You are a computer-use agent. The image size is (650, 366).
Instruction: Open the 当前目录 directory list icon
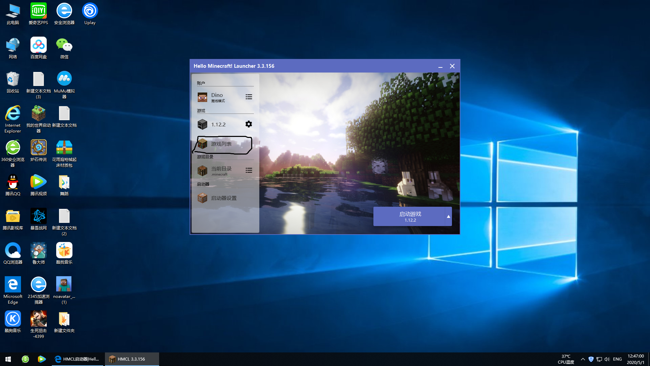coord(249,170)
